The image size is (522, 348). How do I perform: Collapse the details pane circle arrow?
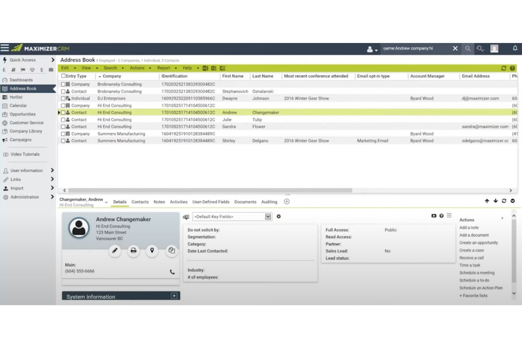click(x=513, y=201)
